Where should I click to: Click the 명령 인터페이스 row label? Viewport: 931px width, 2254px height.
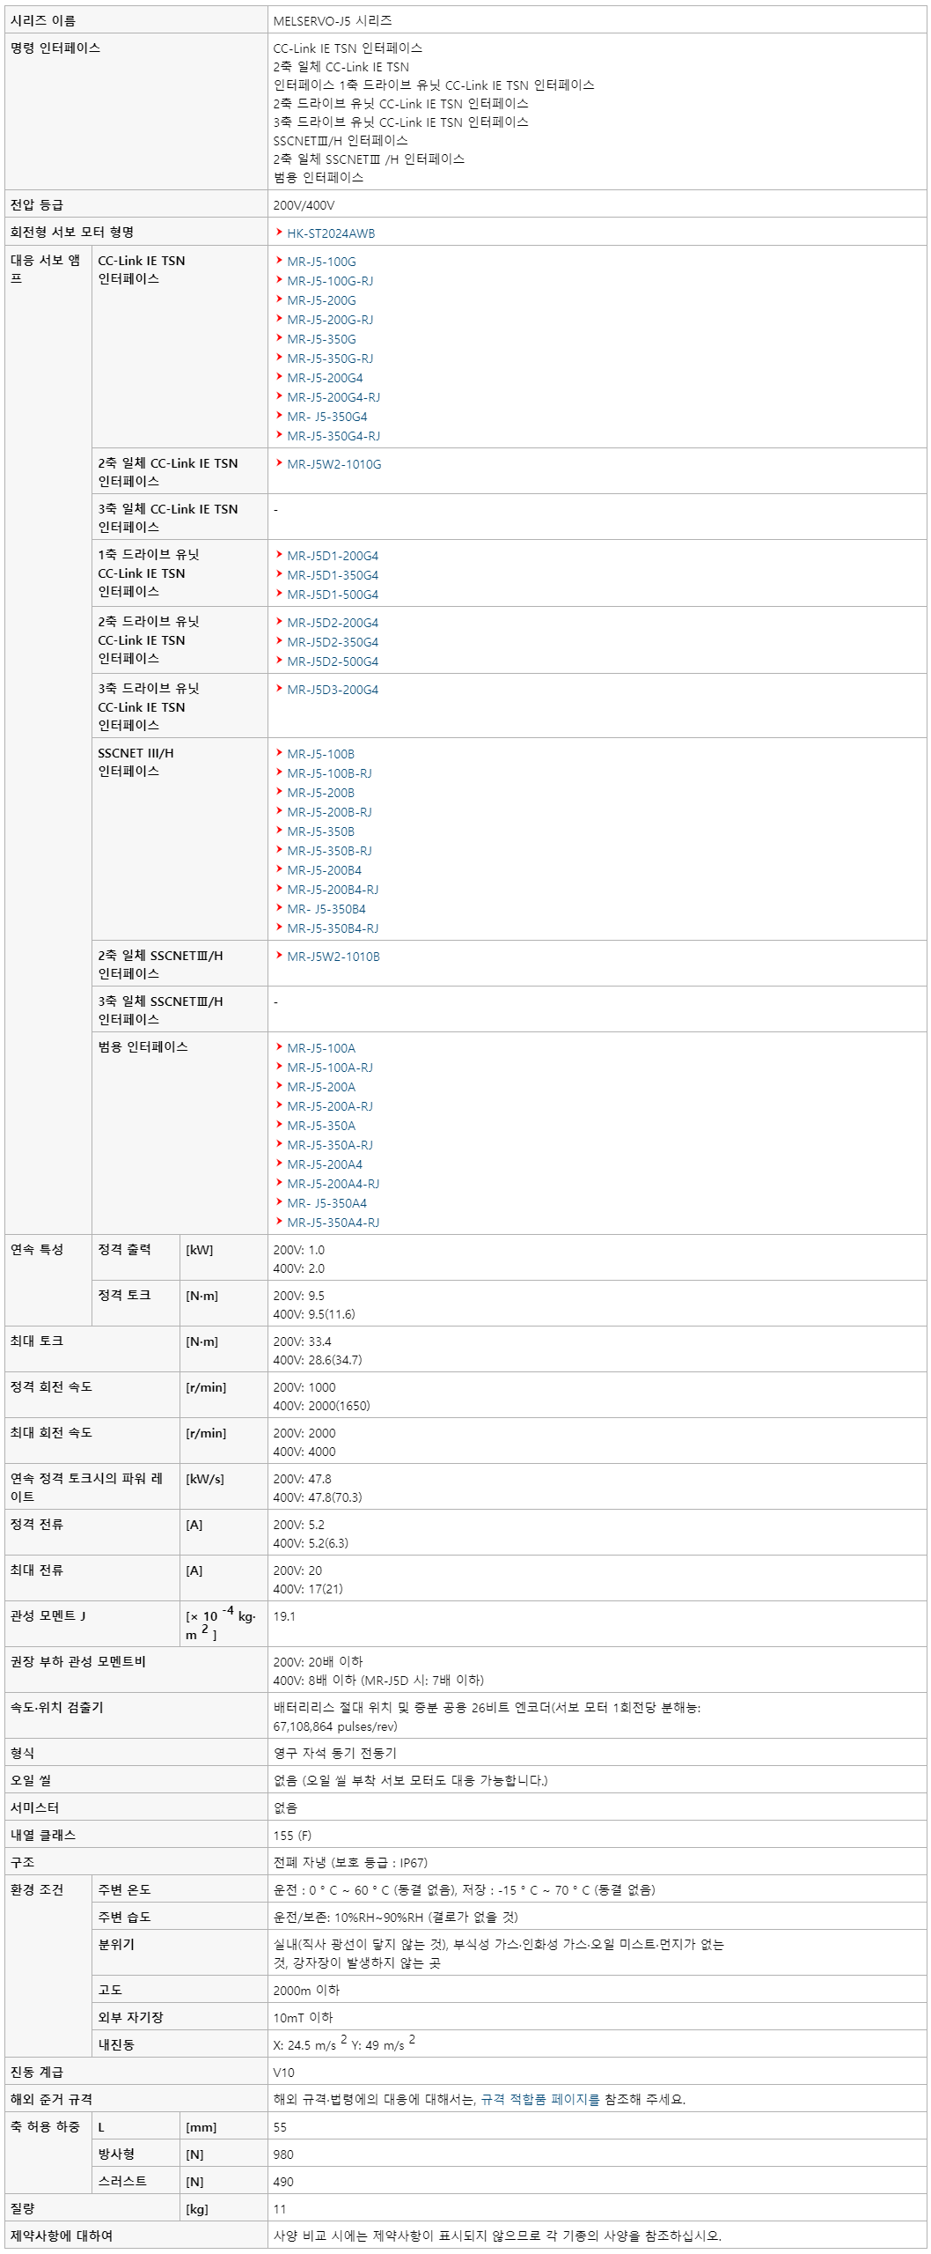55,48
